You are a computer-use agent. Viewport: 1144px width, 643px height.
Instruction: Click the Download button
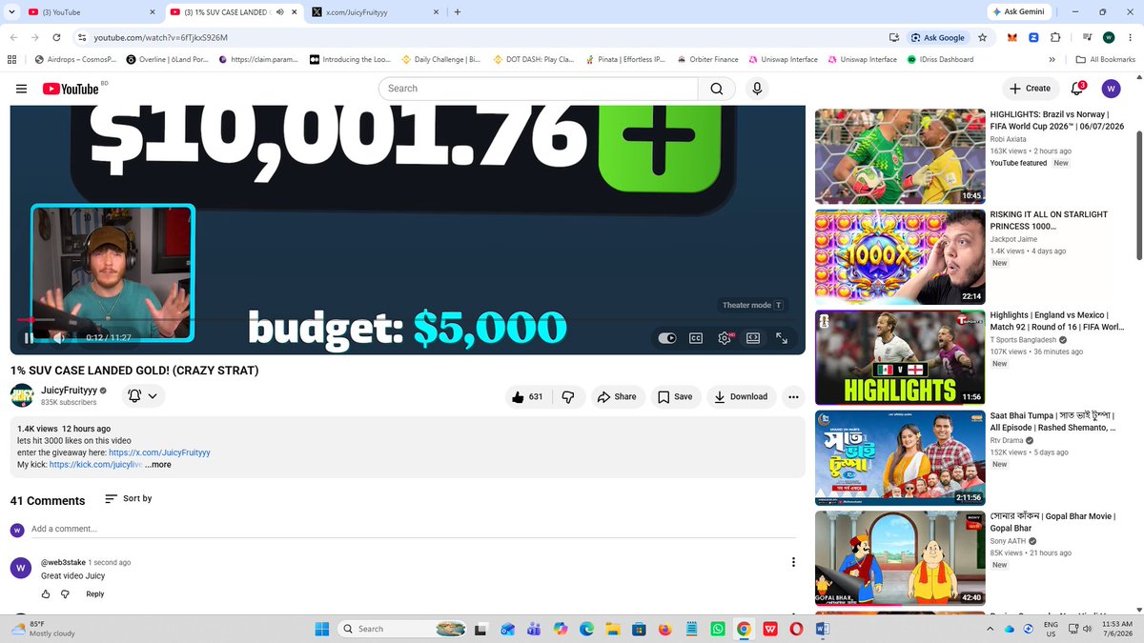pos(742,397)
